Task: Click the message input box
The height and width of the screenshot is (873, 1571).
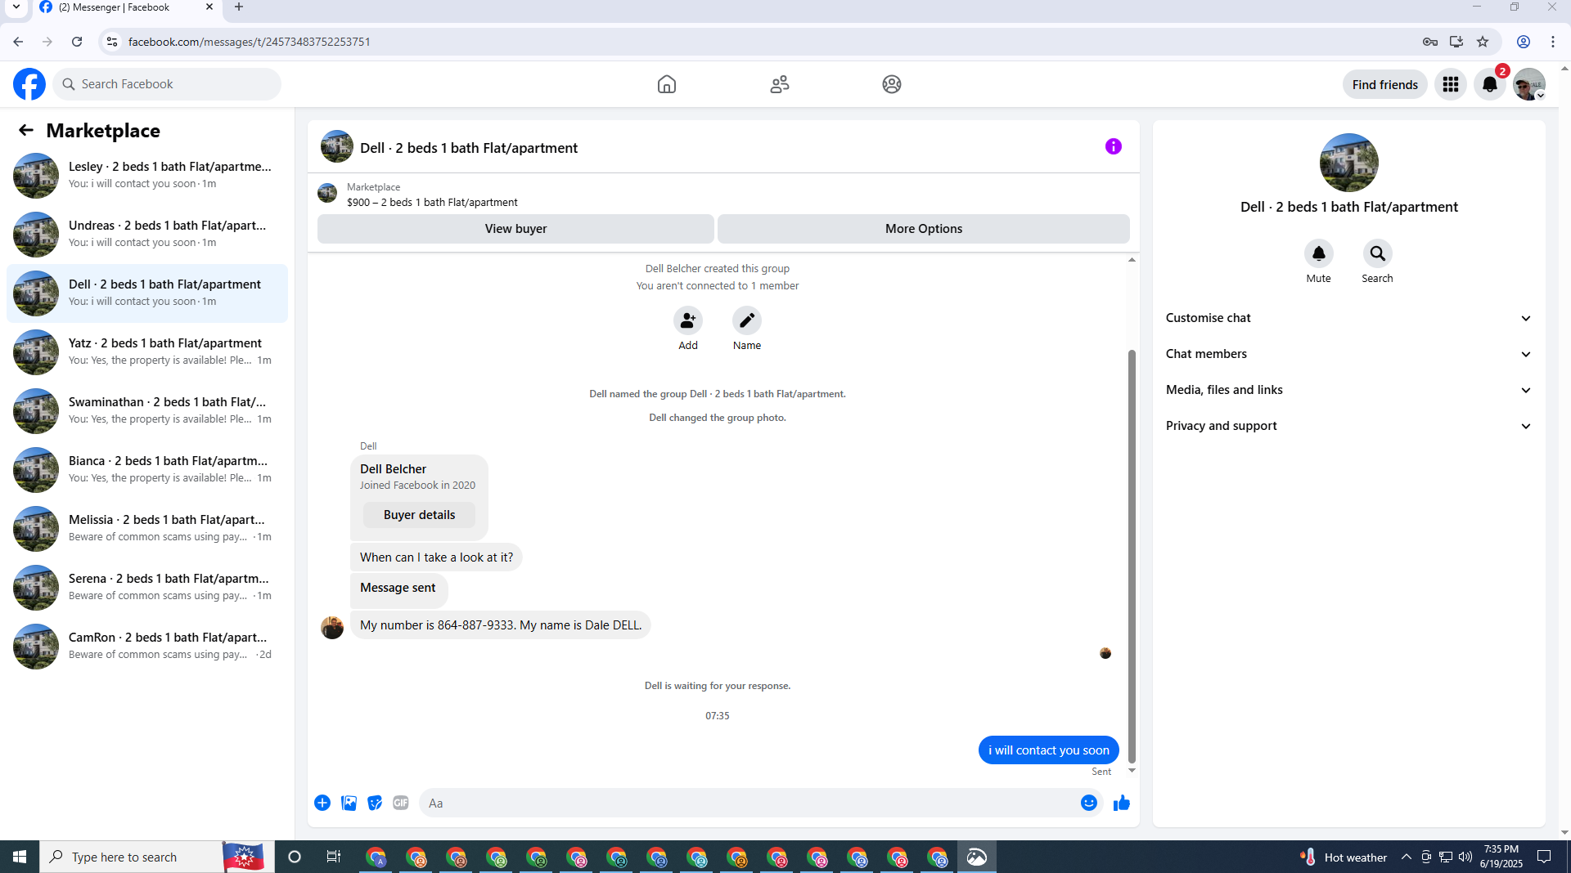Action: tap(761, 803)
